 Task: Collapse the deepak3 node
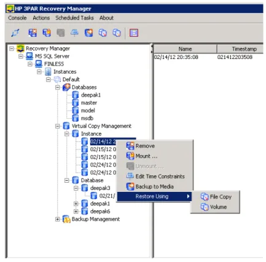pyautogui.click(x=76, y=188)
